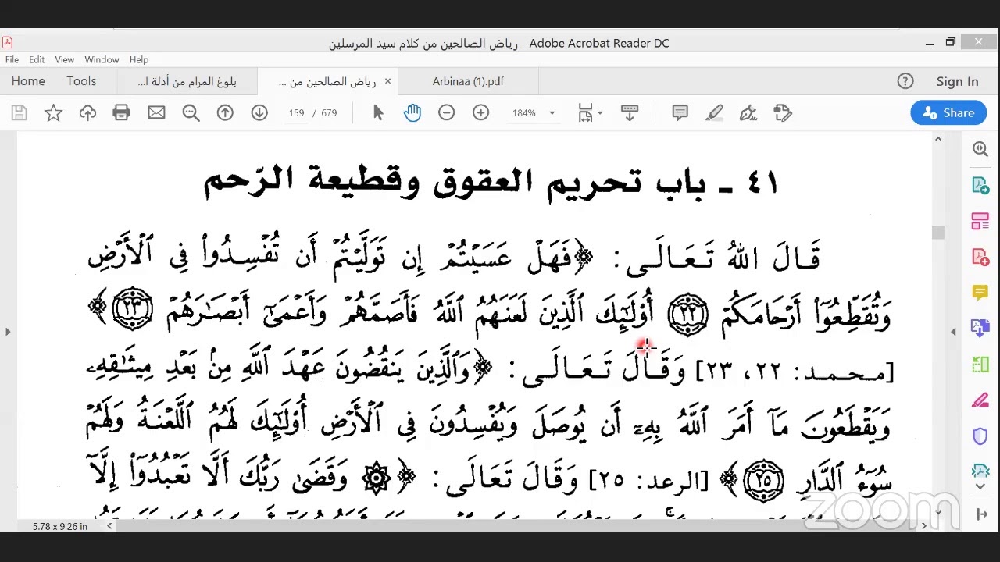Click the Save file icon

pos(20,113)
